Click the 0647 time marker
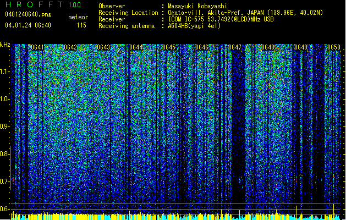Viewport: 346px width, 220px height. [x=235, y=47]
